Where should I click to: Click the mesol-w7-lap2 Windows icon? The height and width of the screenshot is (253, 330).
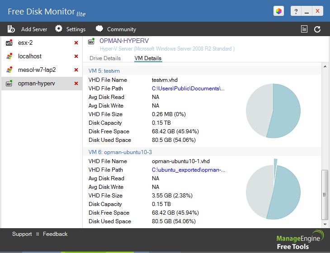click(9, 70)
